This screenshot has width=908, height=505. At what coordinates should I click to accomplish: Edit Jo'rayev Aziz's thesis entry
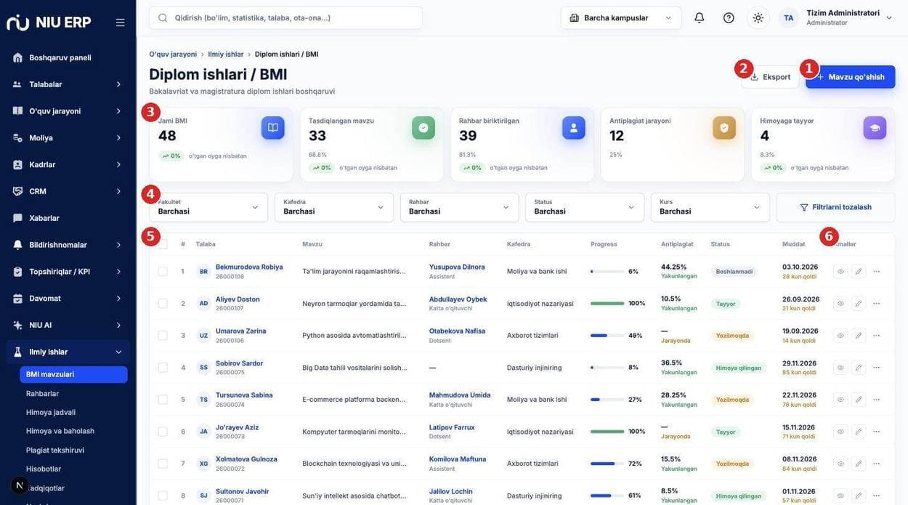(x=859, y=432)
